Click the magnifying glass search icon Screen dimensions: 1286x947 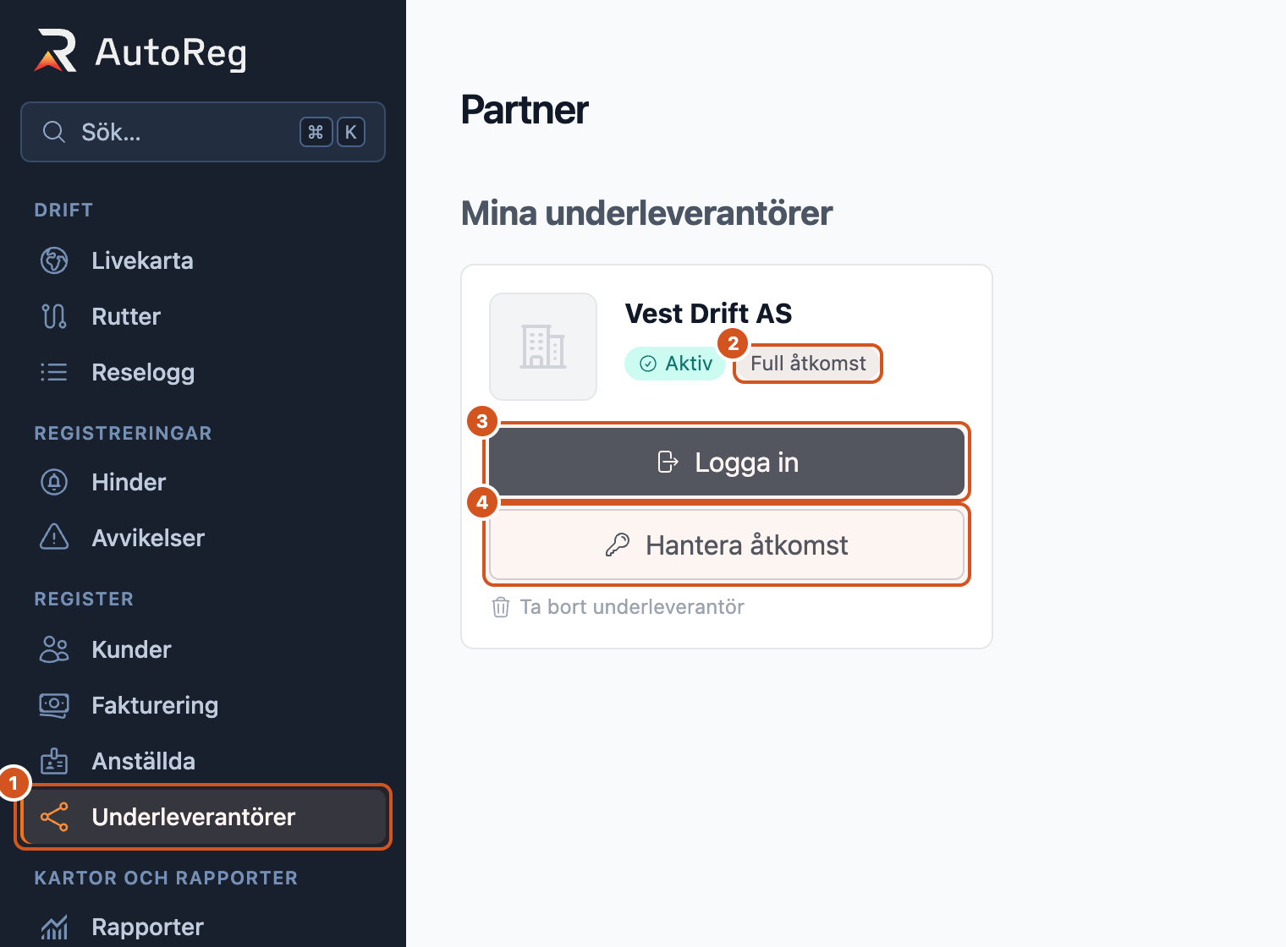point(54,132)
